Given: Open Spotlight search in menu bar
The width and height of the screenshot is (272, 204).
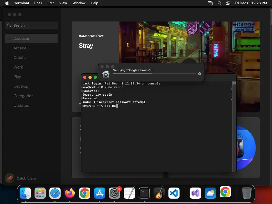Looking at the screenshot, I should 219,3.
